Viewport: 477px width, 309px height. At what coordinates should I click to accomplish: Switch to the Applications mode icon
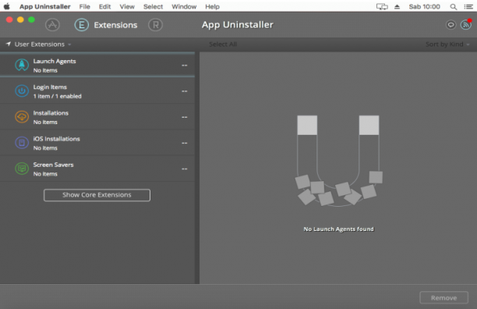point(52,25)
